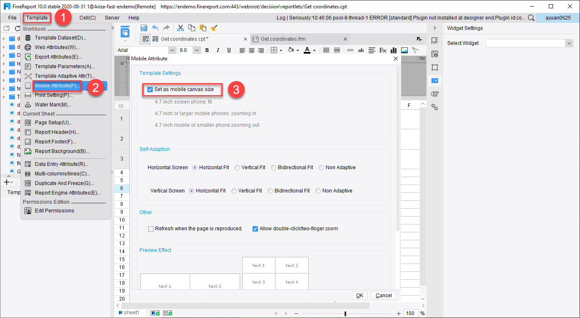Click the zoom percentage field showing 100
The image size is (580, 318).
(411, 313)
